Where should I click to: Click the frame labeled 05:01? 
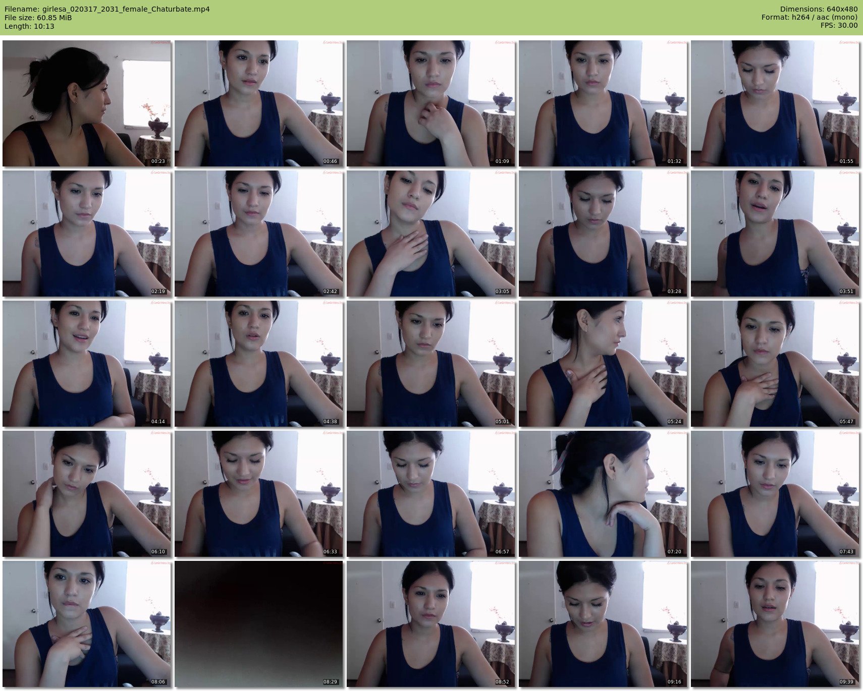(x=431, y=364)
